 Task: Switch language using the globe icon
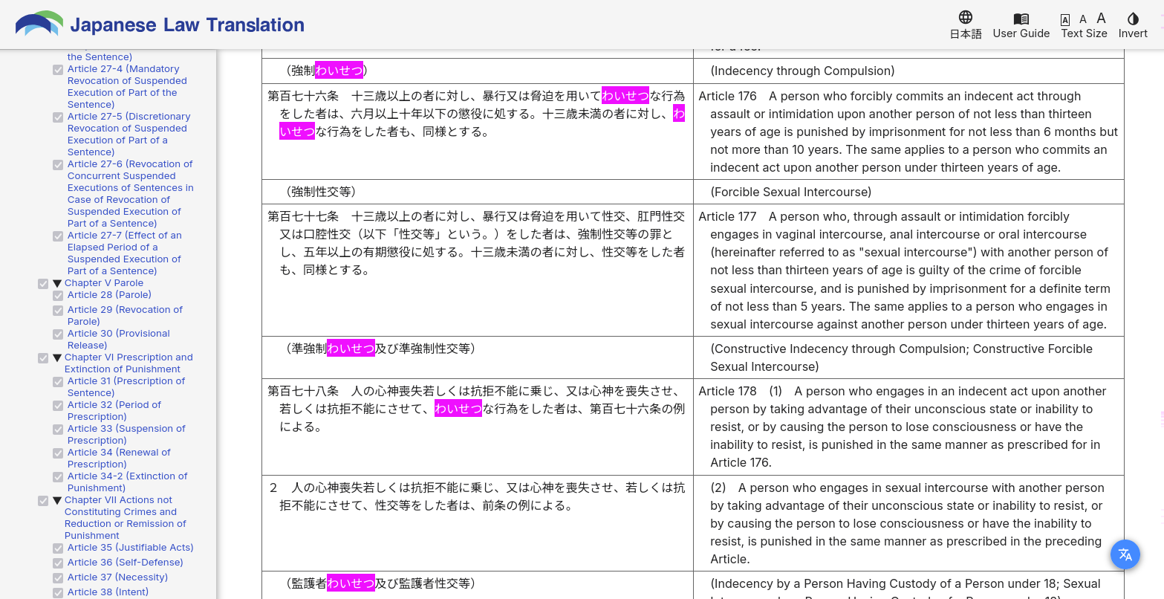pos(966,17)
